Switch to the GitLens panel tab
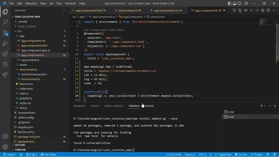 pyautogui.click(x=149, y=106)
